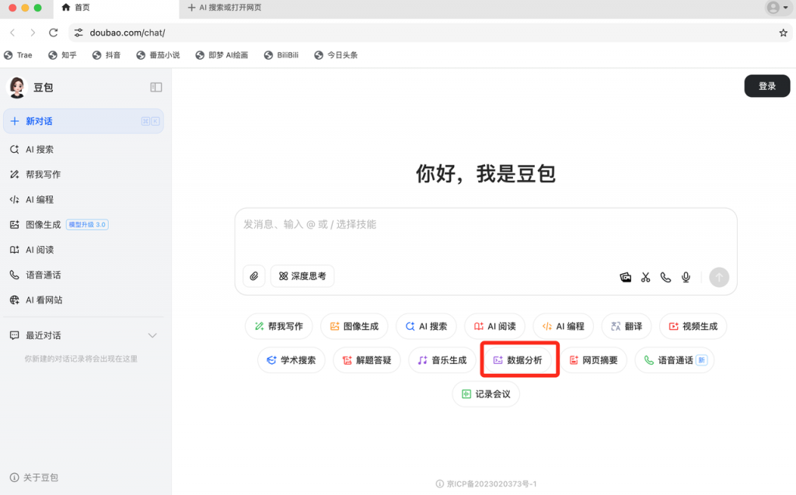Select the 帮我写作 skill chip
Image resolution: width=796 pixels, height=495 pixels.
(279, 327)
